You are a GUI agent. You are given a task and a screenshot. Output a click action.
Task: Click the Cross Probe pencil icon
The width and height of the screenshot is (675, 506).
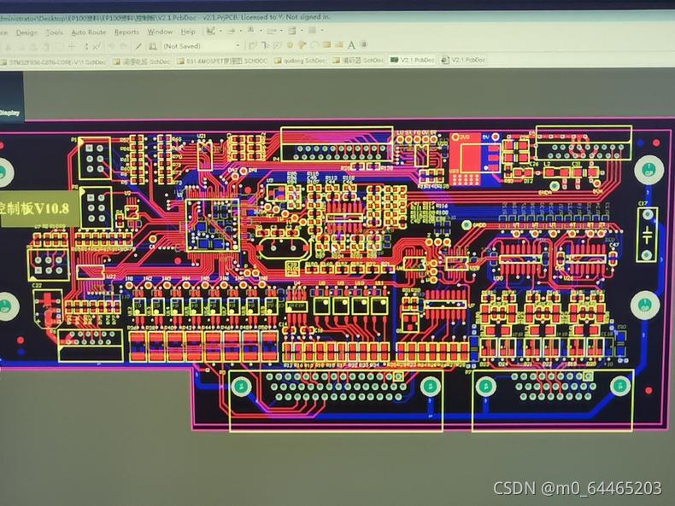click(138, 46)
